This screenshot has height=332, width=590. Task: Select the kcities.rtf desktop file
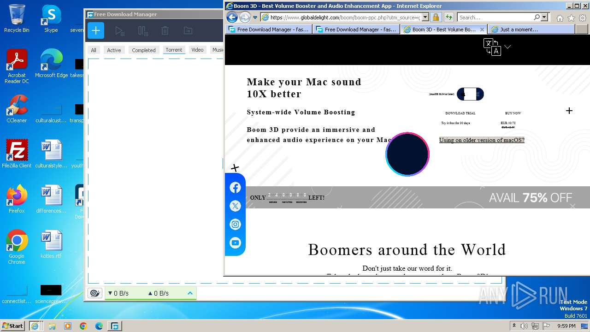[51, 244]
